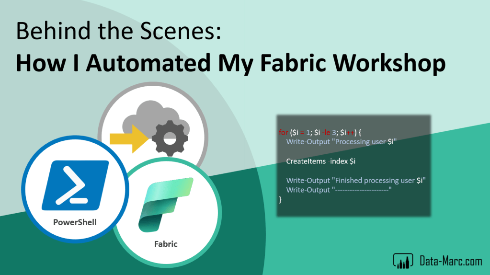
Task: Click the Write-Output dashed separator code line
Action: [339, 190]
